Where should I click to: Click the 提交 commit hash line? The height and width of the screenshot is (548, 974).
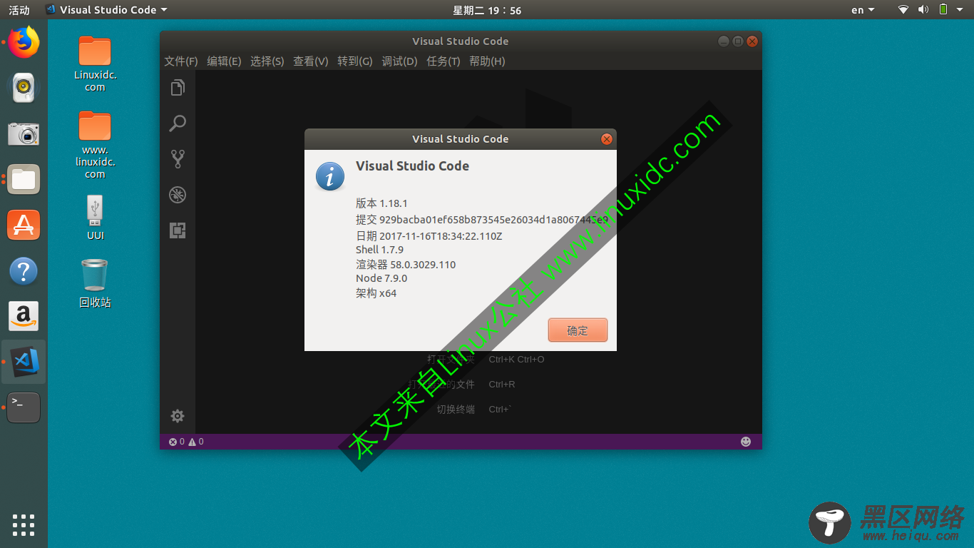tap(482, 220)
